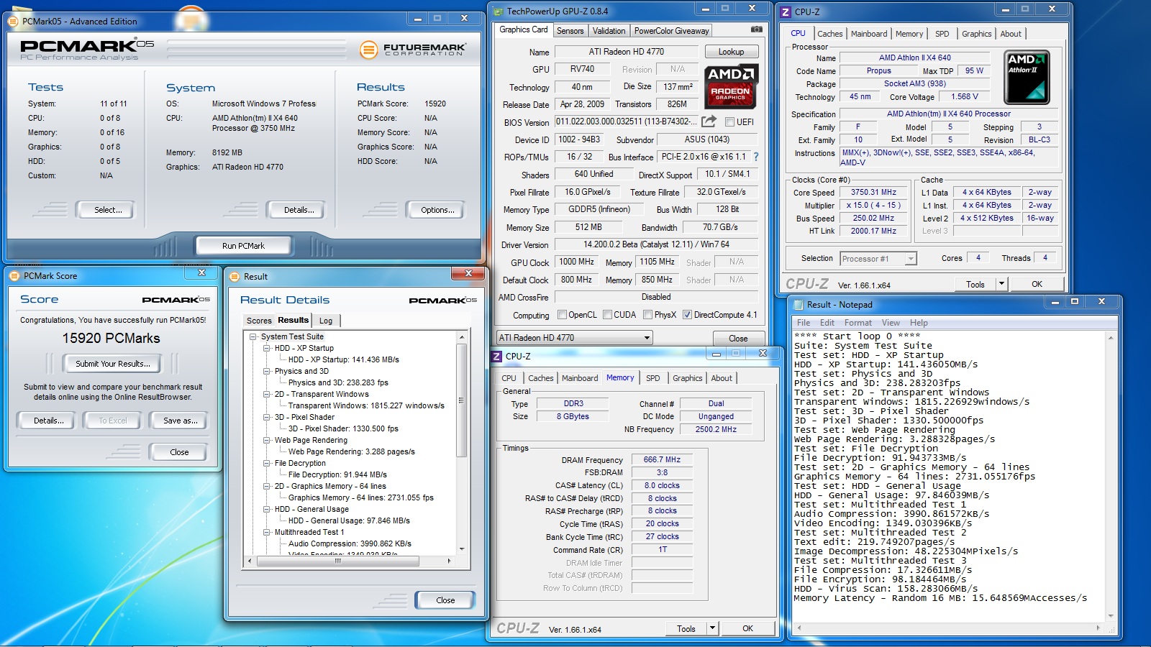Click the BIOS save icon beside BIOS Version
Screen dimensions: 1151x647
[709, 121]
